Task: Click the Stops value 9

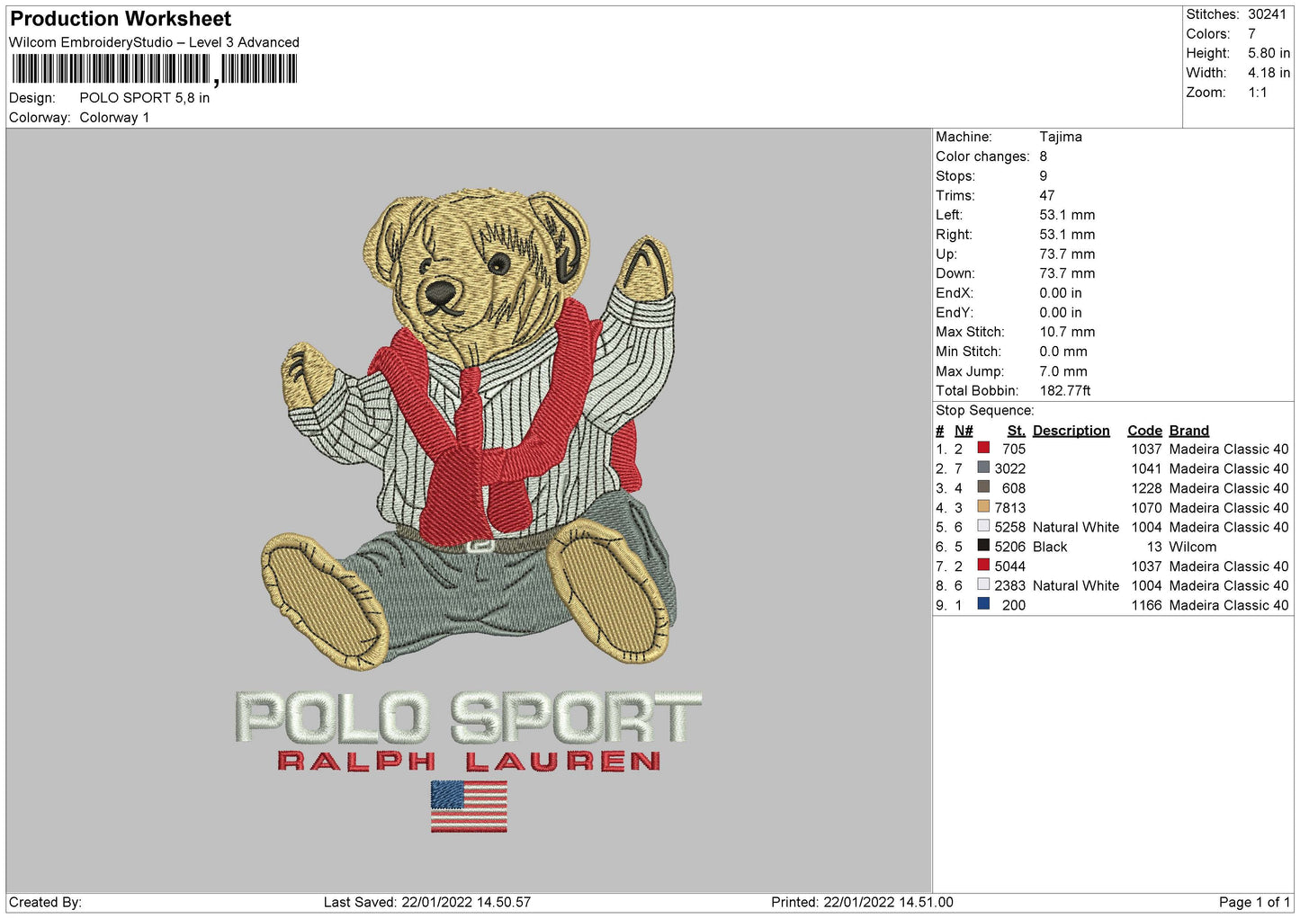Action: point(1044,176)
